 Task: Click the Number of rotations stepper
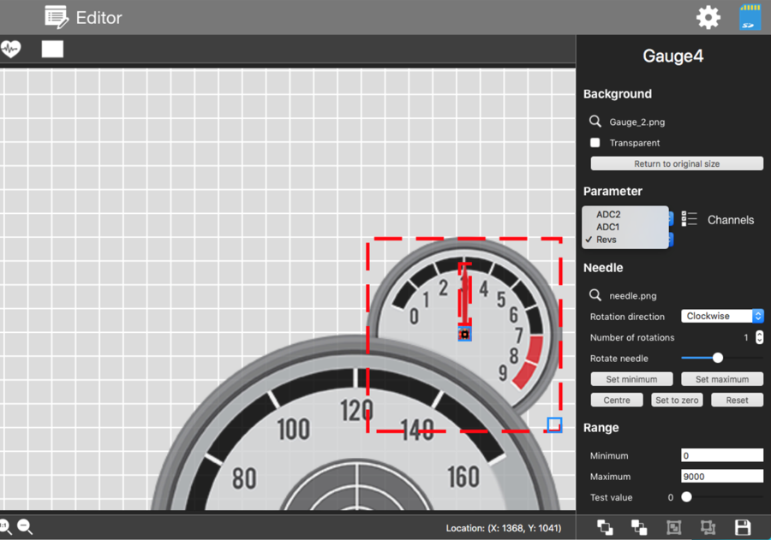click(759, 337)
